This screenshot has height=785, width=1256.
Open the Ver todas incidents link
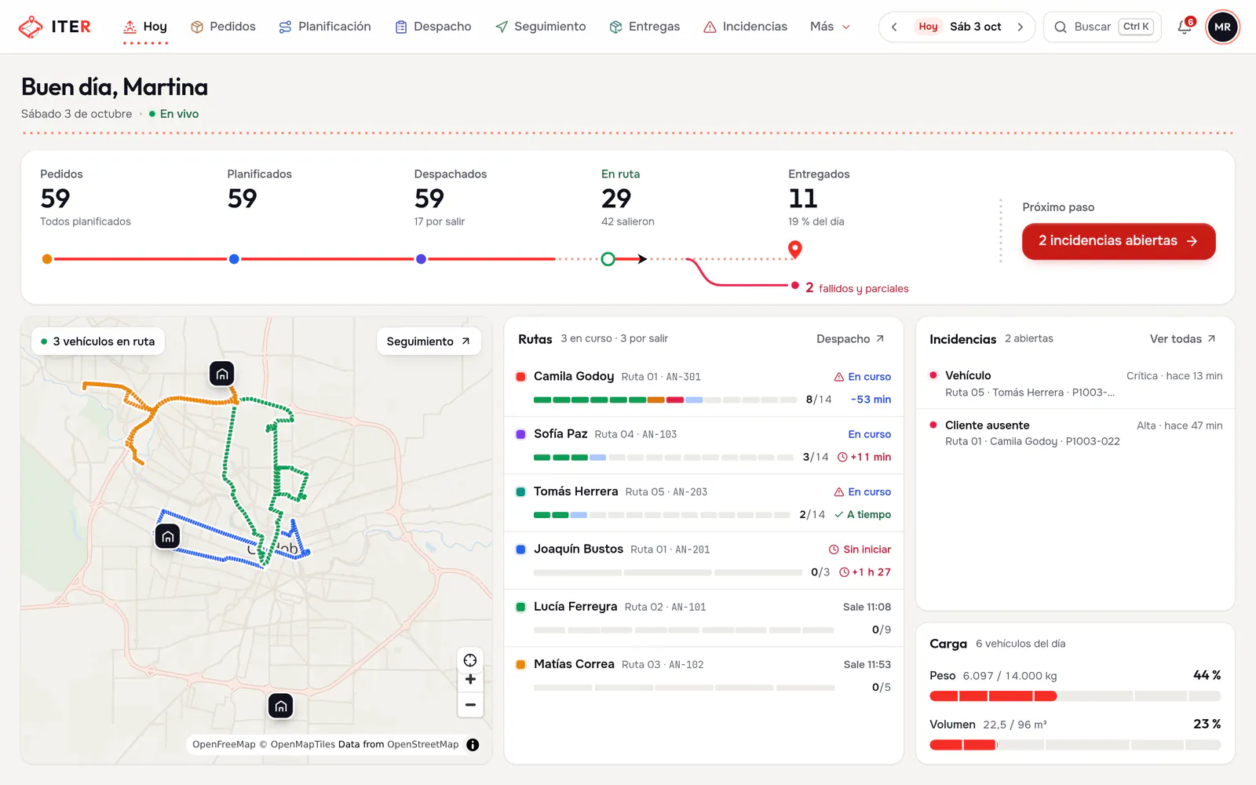pyautogui.click(x=1183, y=339)
